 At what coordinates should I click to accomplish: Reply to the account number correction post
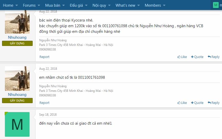point(214,103)
